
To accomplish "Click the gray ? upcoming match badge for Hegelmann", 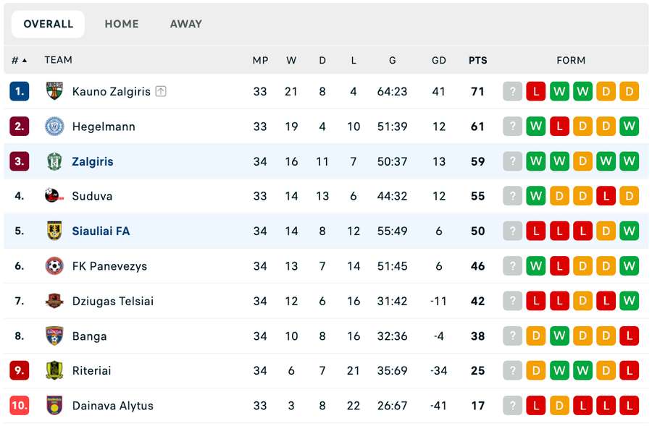I will [513, 127].
